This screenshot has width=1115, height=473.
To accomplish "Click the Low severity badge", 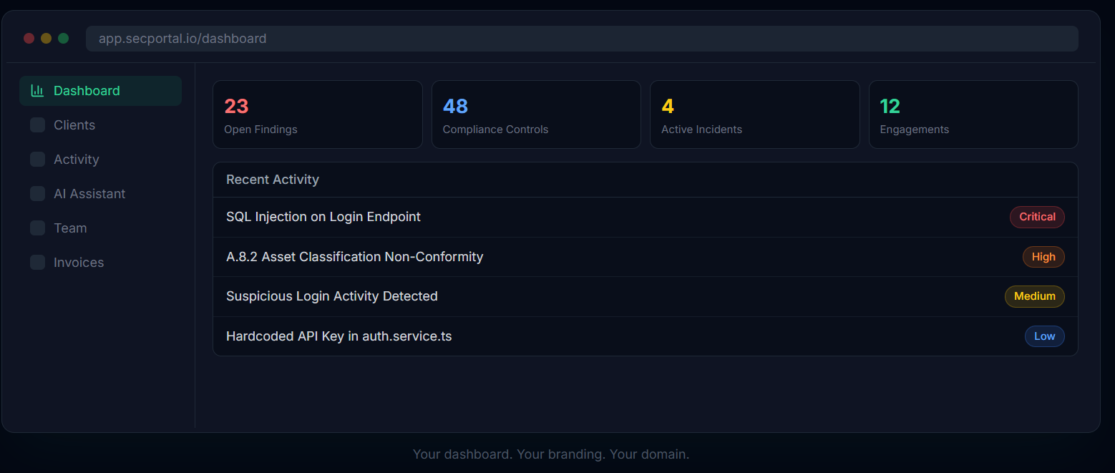I will [1044, 336].
